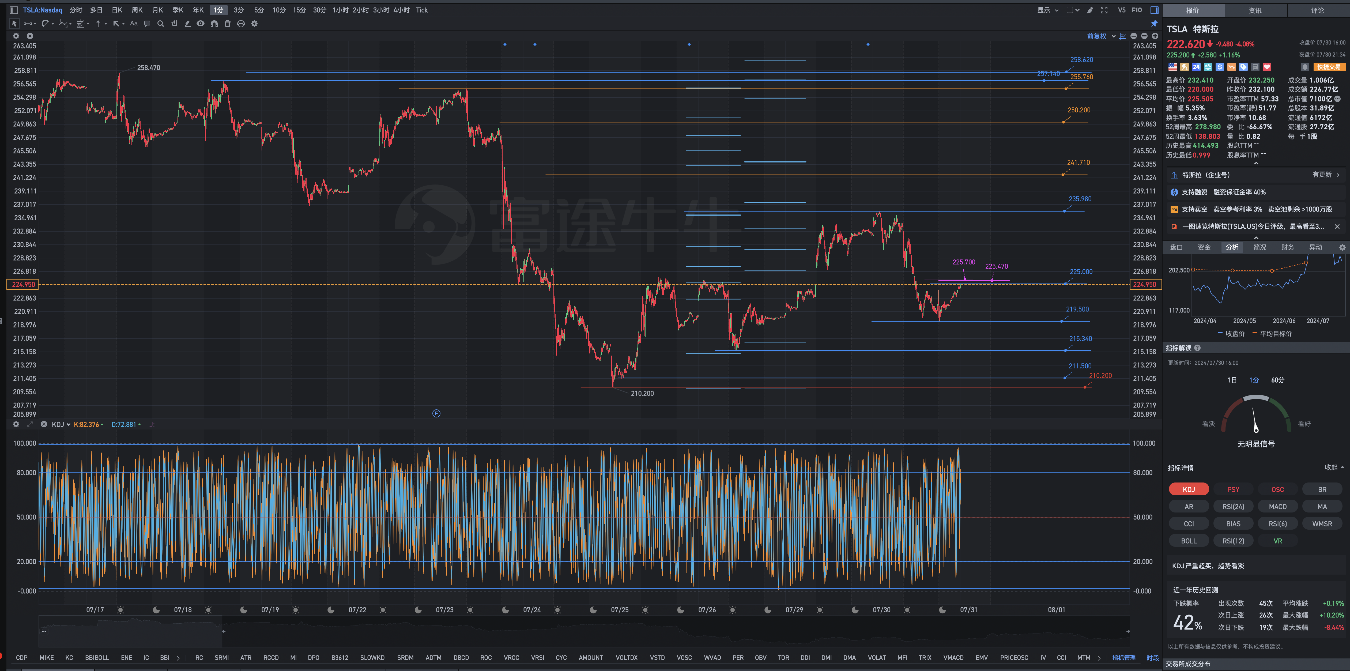The height and width of the screenshot is (671, 1350).
Task: Select the highlighter pen tool
Action: (187, 24)
